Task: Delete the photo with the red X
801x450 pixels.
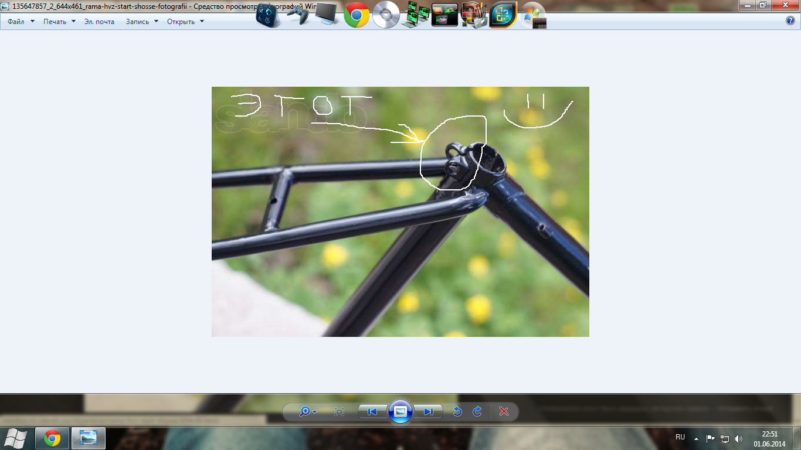Action: point(504,412)
